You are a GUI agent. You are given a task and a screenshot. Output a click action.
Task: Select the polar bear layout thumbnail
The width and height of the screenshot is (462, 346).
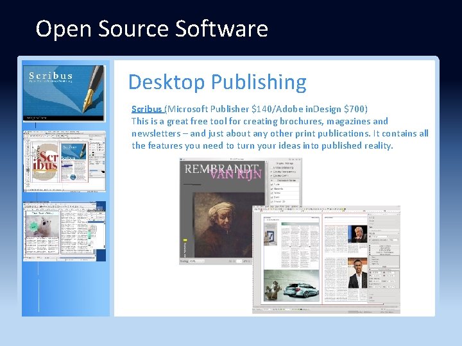[64, 231]
